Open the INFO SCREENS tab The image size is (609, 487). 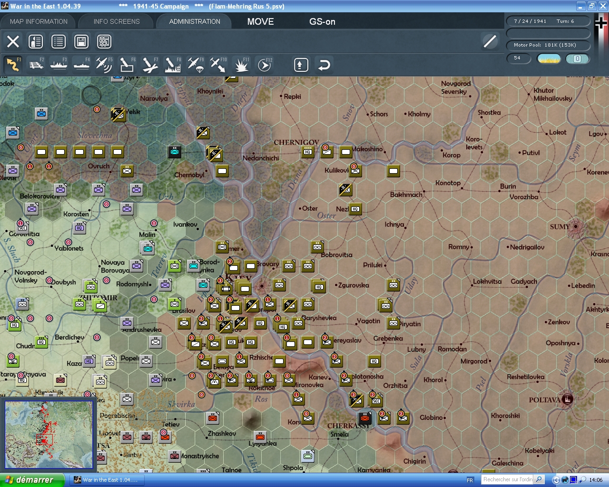117,21
